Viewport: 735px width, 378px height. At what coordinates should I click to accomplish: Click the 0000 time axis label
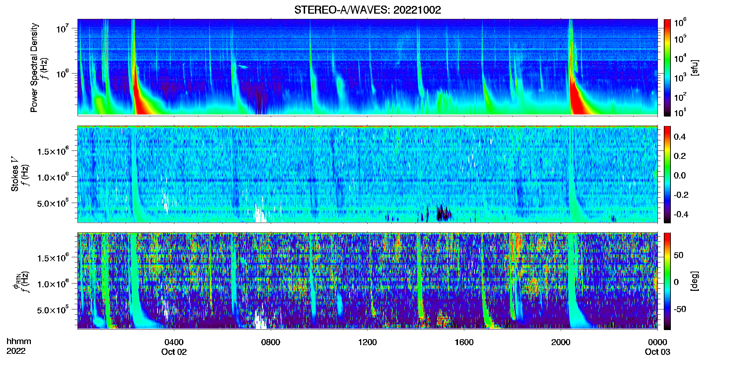(658, 342)
